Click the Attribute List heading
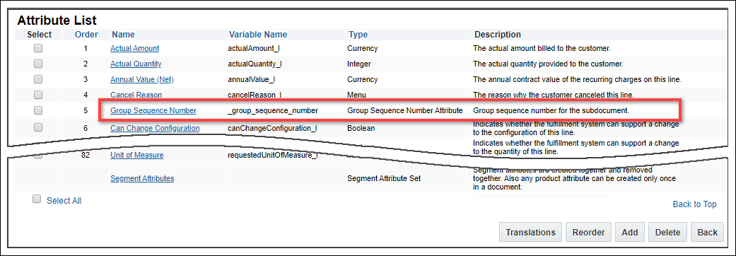The width and height of the screenshot is (736, 256). click(x=57, y=21)
